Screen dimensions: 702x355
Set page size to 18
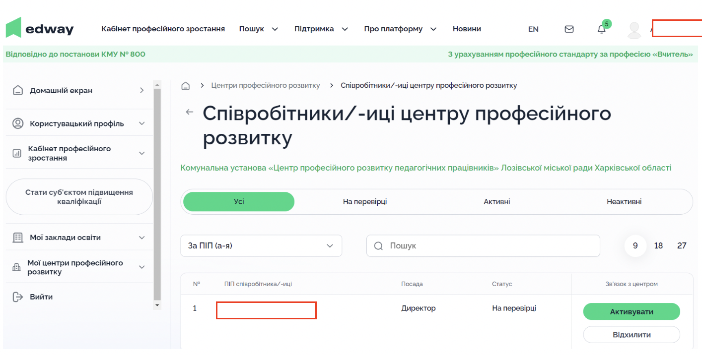tap(658, 246)
